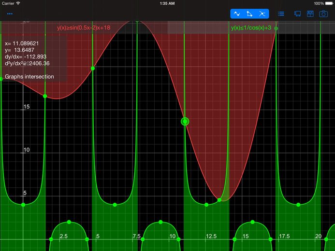Image resolution: width=335 pixels, height=251 pixels.
Task: Tap the x-axis label 2.5
Action: pos(64,237)
